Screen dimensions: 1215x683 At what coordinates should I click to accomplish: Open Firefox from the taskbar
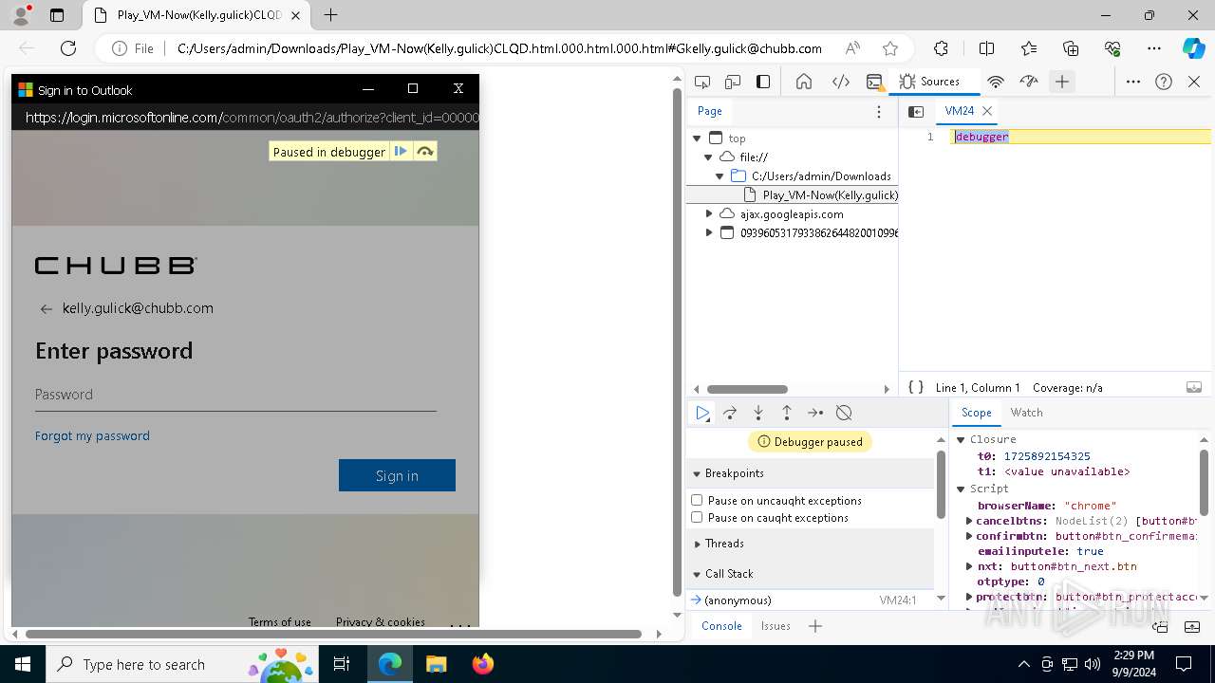(482, 664)
